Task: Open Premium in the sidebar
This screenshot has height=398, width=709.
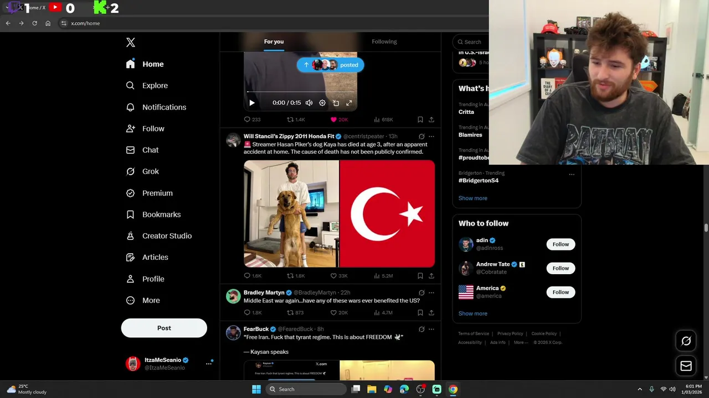Action: [149, 193]
